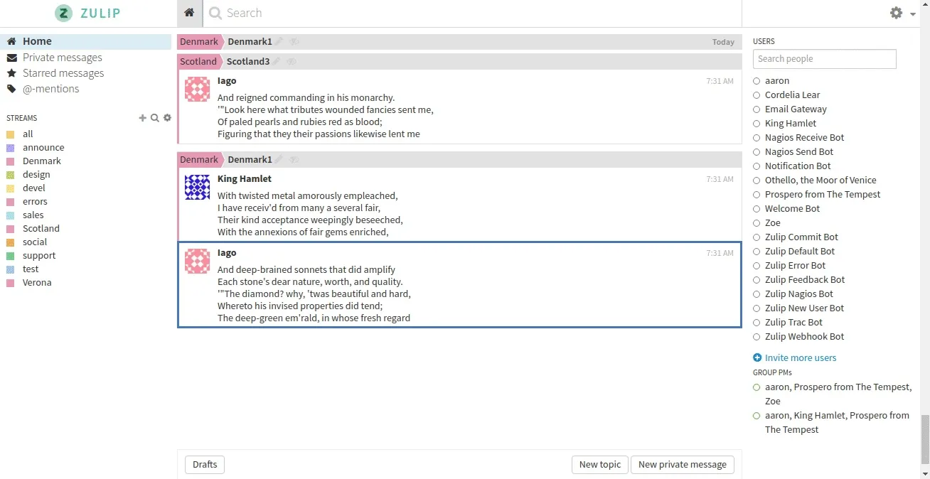Viewport: 930px width, 479px height.
Task: Open the settings gear dropdown at top right
Action: [x=902, y=13]
